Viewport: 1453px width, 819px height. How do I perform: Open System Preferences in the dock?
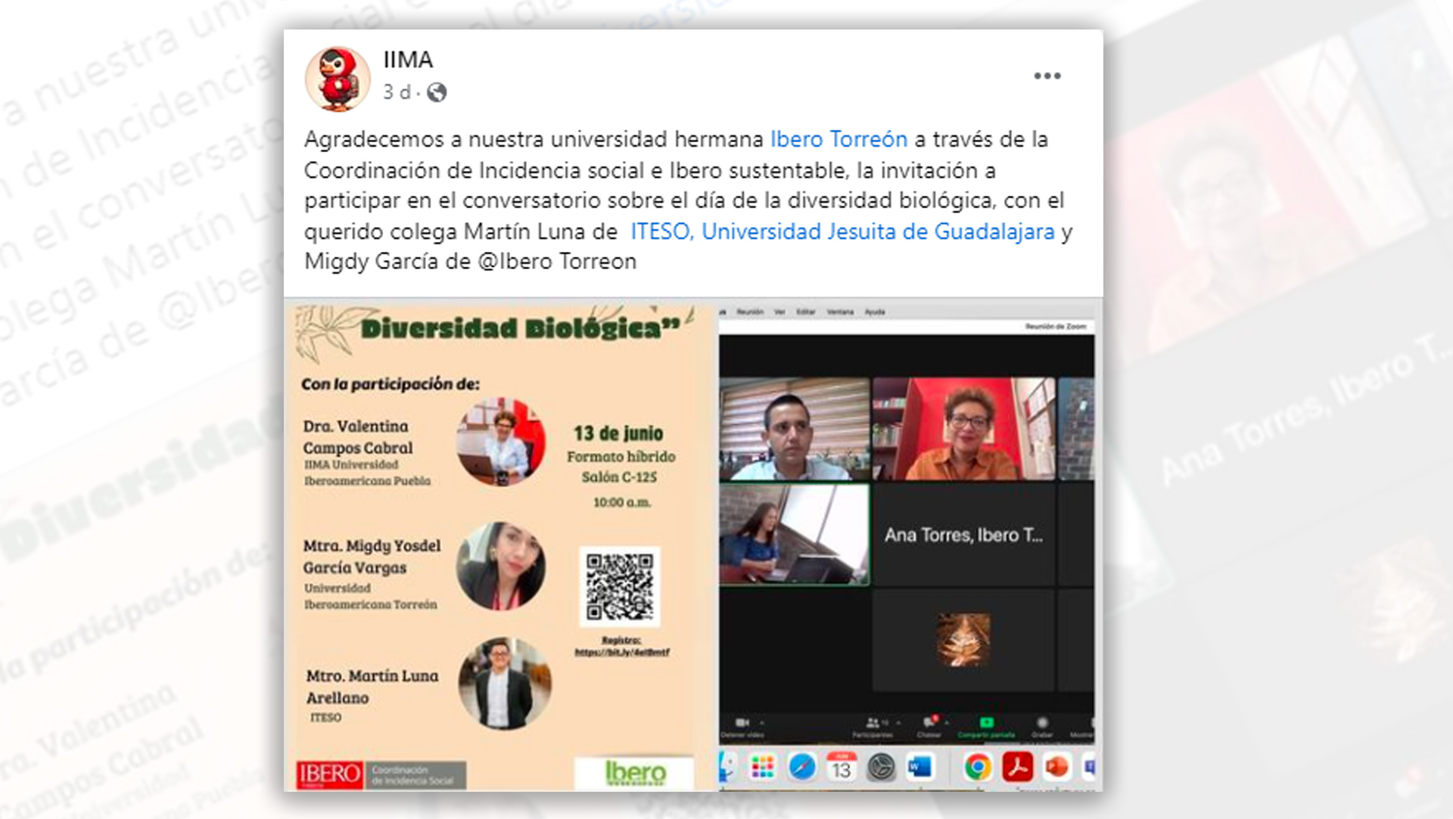pyautogui.click(x=880, y=768)
